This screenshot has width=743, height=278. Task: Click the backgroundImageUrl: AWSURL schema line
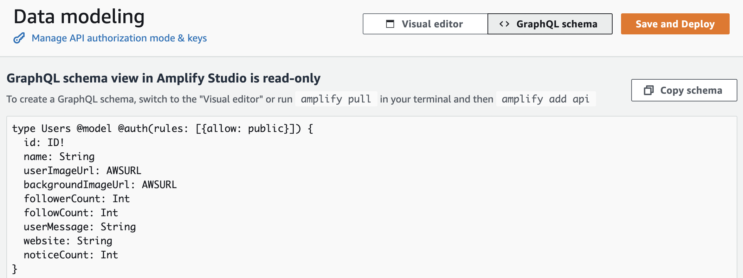point(100,185)
